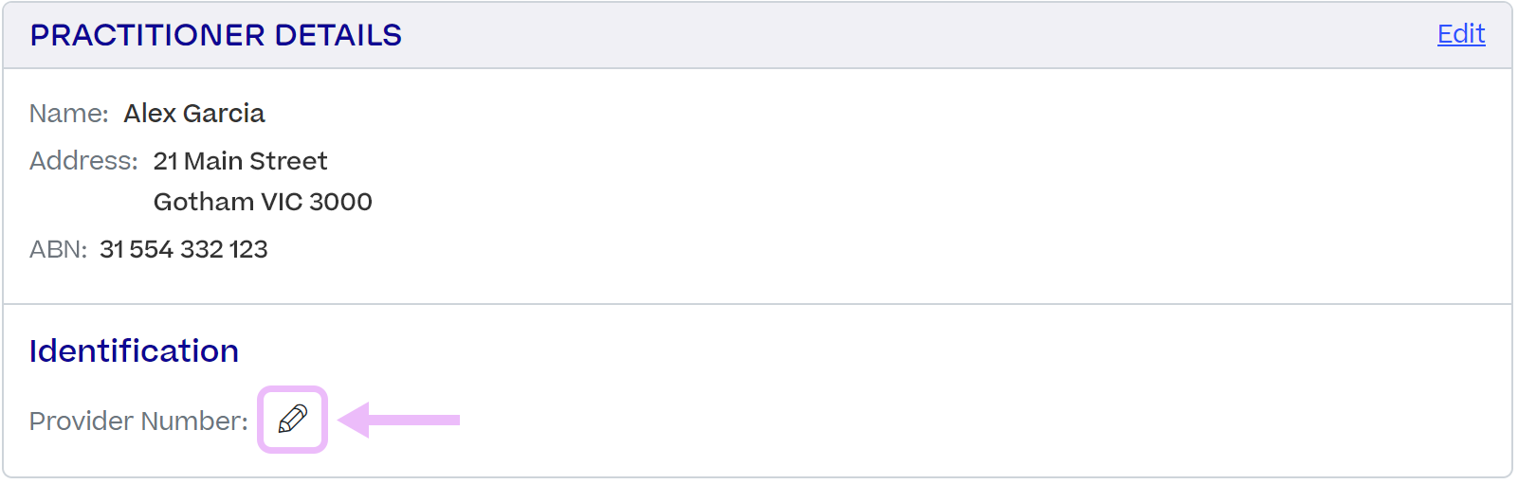Screen dimensions: 1518x484
Task: Select the practitioner name Alex Garcia
Action: [194, 114]
